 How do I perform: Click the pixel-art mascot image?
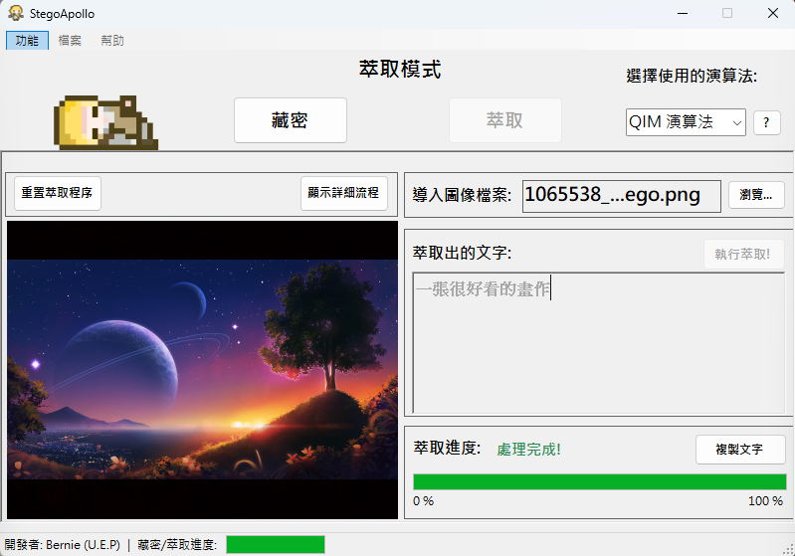point(104,122)
